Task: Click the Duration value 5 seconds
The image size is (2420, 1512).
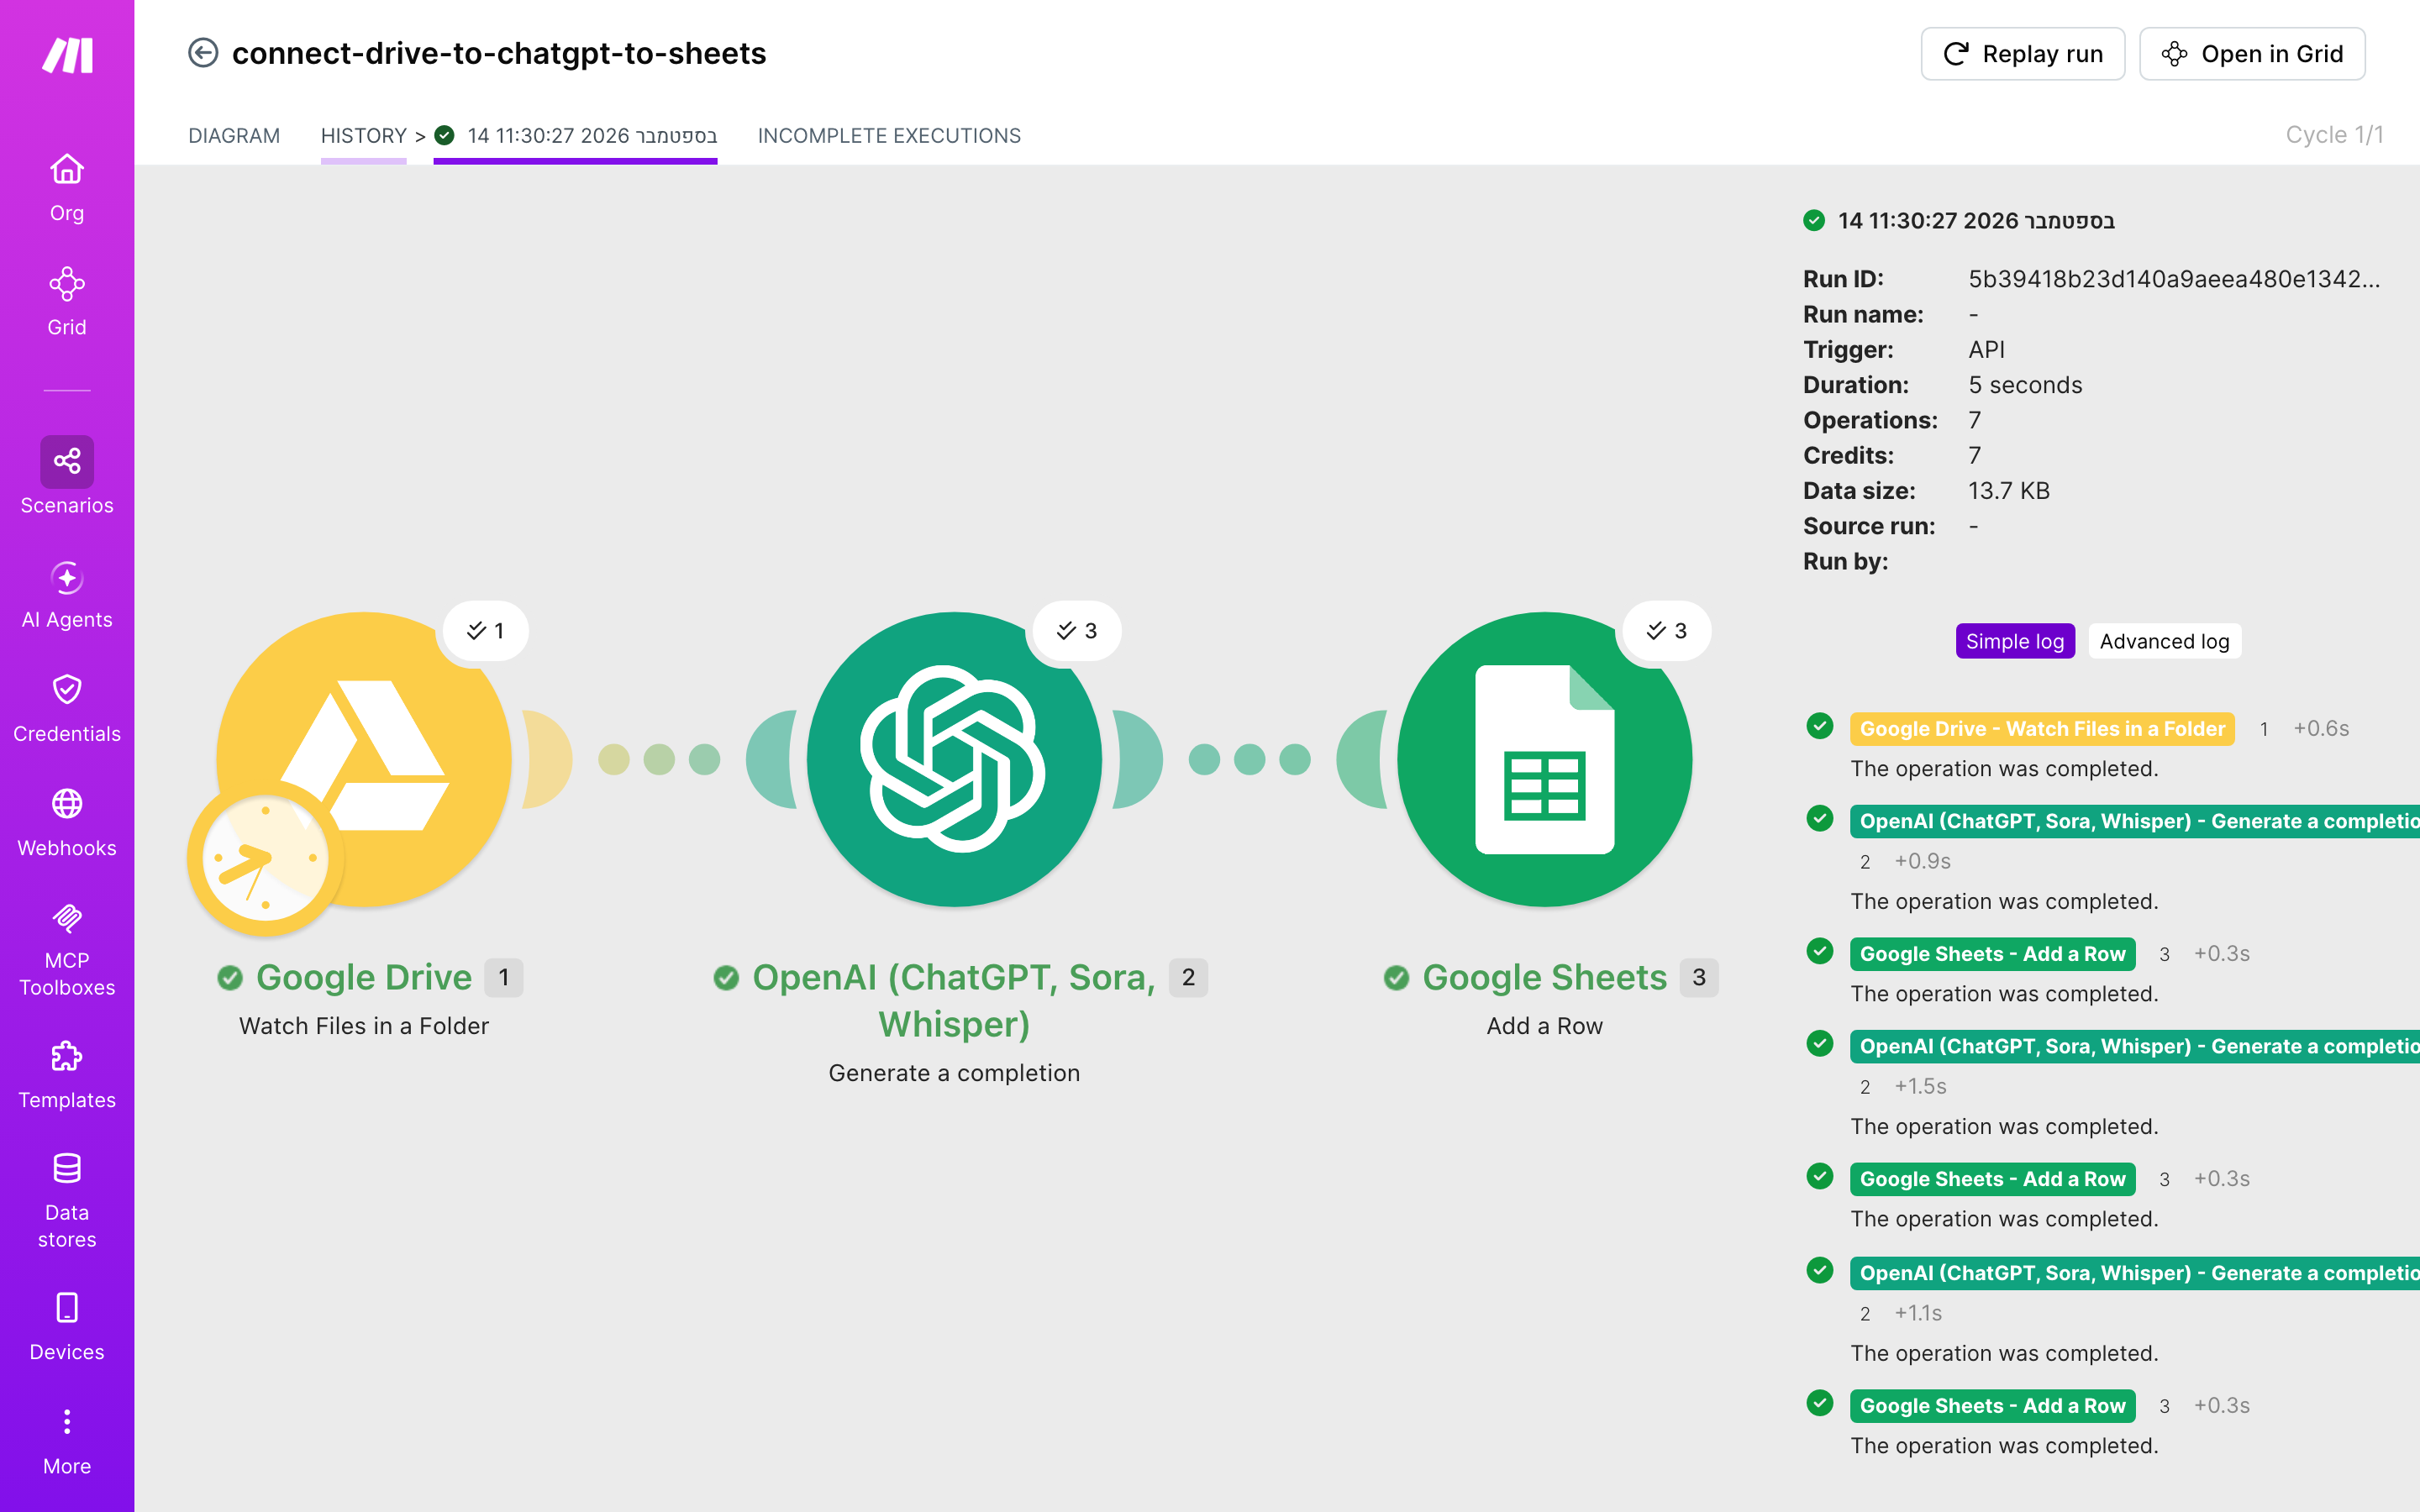Action: [x=2025, y=385]
